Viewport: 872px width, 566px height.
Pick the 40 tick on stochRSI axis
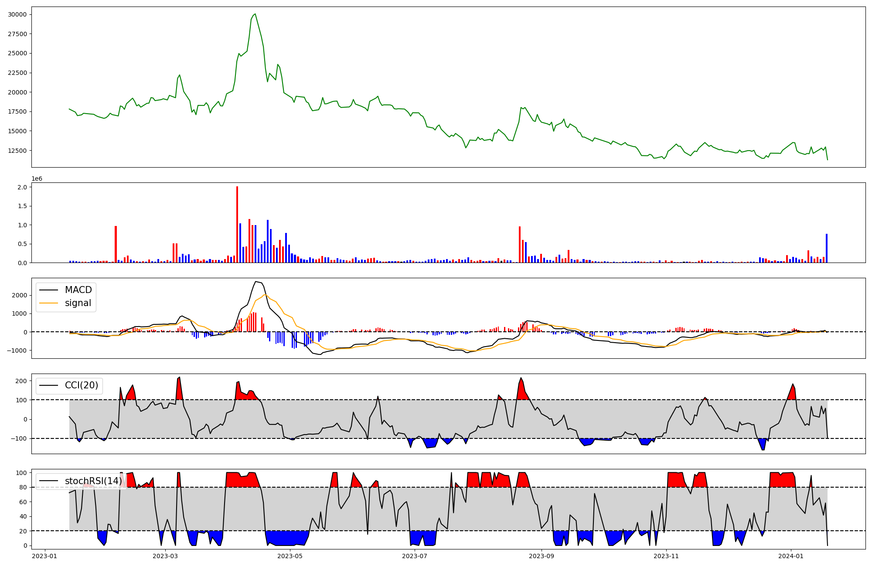(23, 516)
